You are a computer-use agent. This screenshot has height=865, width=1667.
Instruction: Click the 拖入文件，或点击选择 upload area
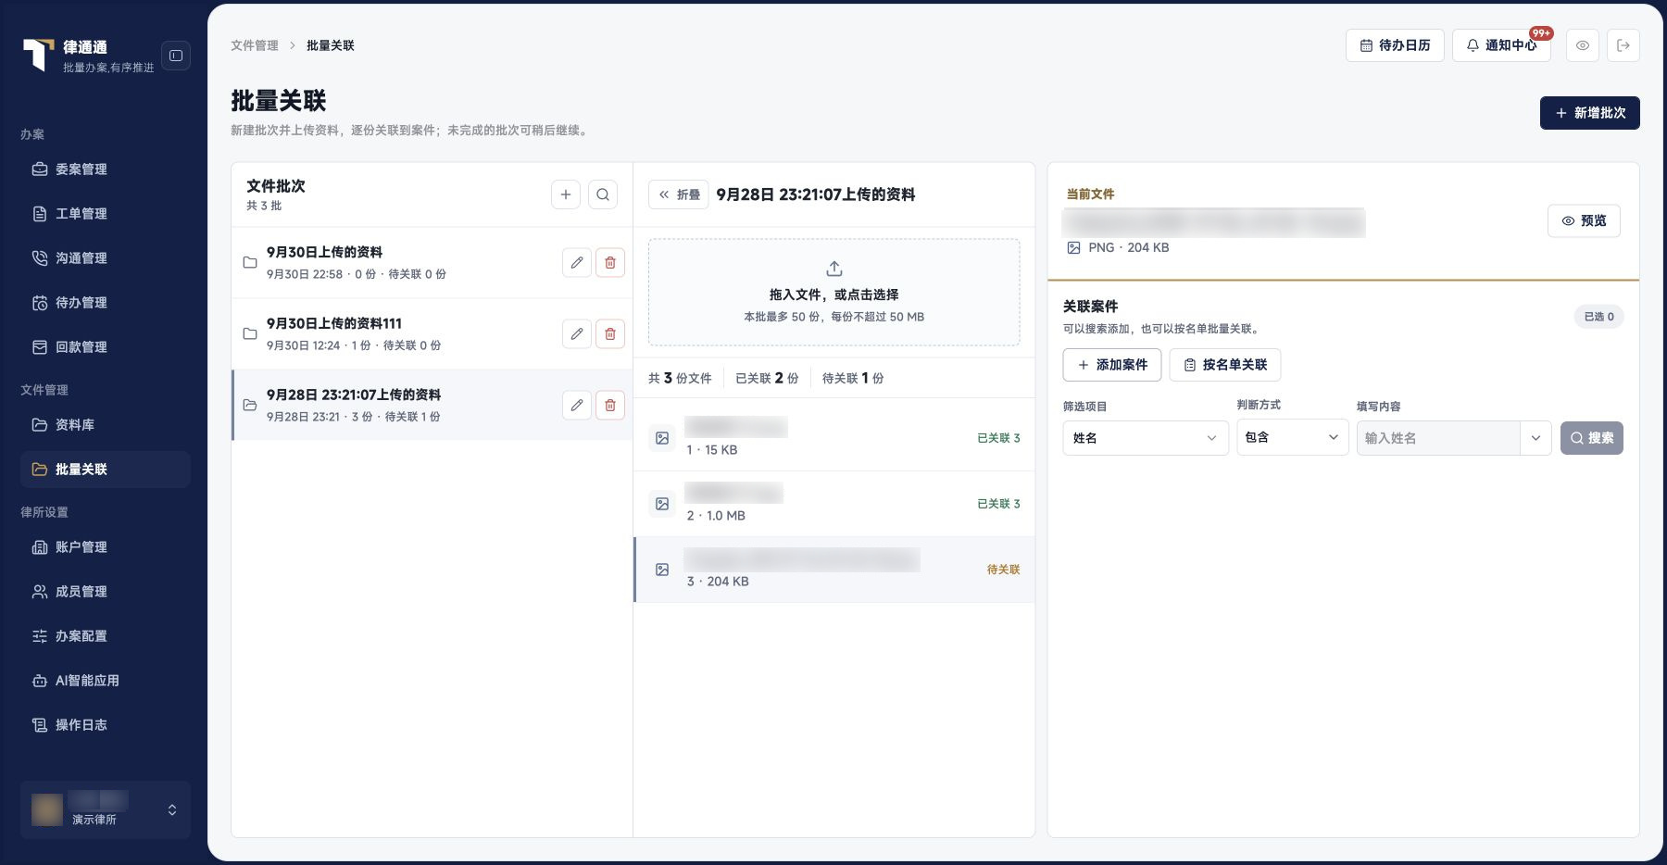click(x=834, y=293)
